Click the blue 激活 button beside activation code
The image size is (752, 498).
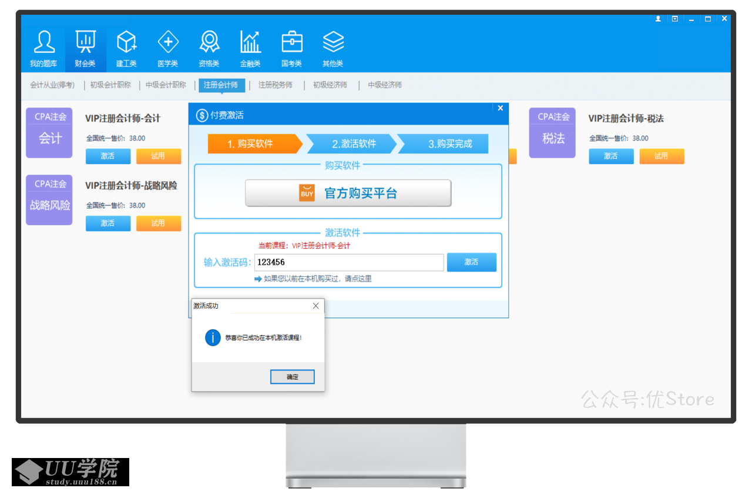tap(472, 262)
